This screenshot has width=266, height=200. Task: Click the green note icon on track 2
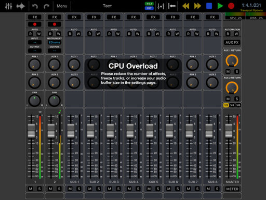pos(60,111)
